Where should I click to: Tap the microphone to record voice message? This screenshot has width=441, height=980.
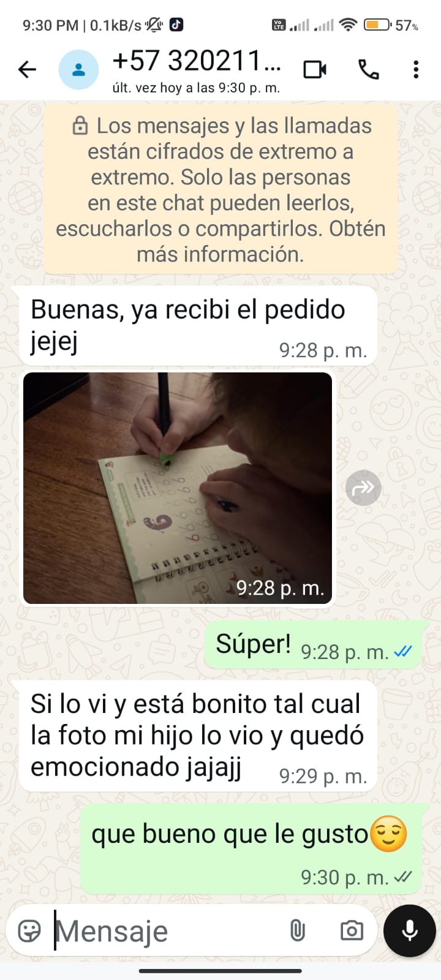click(x=410, y=930)
